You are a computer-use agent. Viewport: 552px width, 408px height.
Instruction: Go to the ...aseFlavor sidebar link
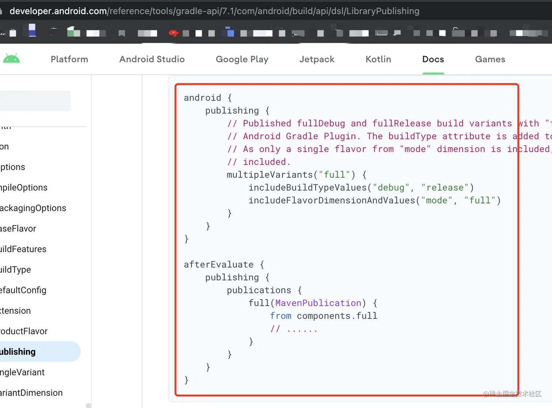click(18, 229)
